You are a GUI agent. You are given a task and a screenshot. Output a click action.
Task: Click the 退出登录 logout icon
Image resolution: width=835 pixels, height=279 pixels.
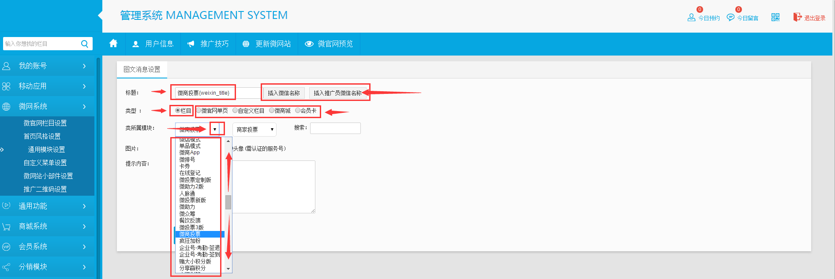797,17
